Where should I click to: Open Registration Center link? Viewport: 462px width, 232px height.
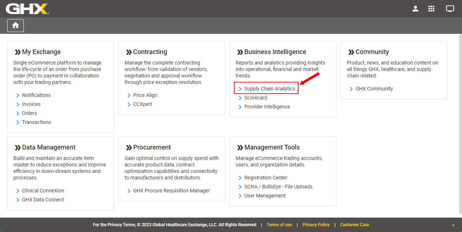pyautogui.click(x=266, y=178)
